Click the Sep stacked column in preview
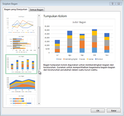Viewport: 124px width, 116px height. tap(82, 43)
